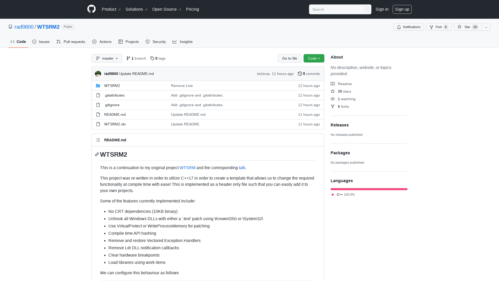Click the Notifications button
499x281 pixels.
click(x=409, y=27)
